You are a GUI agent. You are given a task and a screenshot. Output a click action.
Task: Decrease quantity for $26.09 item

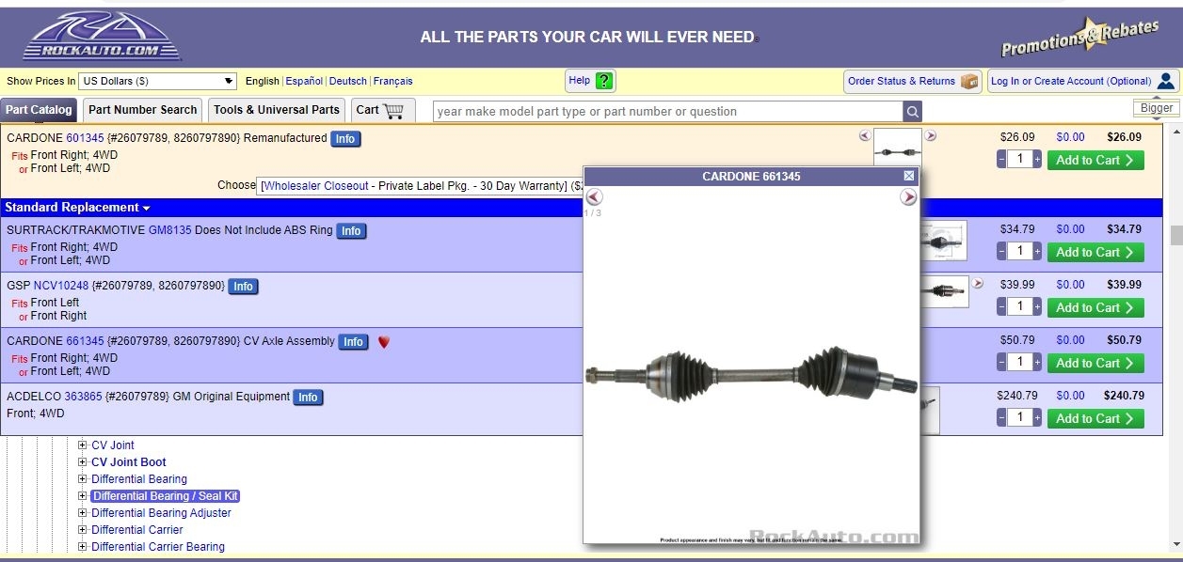1001,161
